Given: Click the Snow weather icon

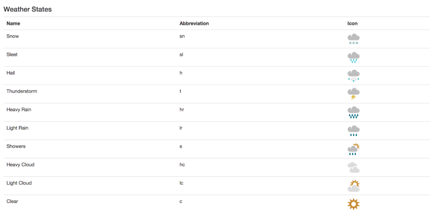Looking at the screenshot, I should pos(354,39).
